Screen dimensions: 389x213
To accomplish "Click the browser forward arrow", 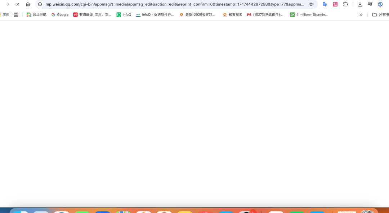I will tap(8, 4).
